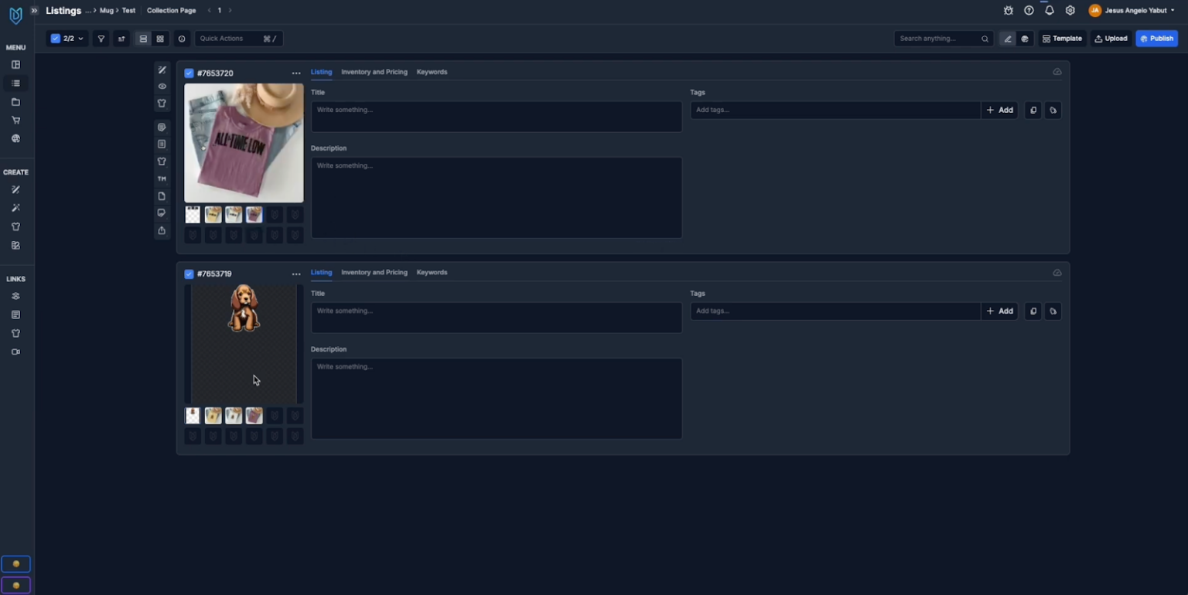Uncheck the checkbox for listing #7653720

pyautogui.click(x=189, y=73)
